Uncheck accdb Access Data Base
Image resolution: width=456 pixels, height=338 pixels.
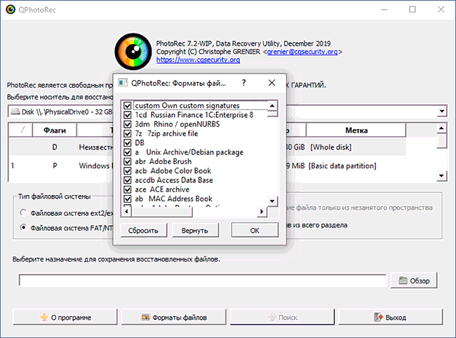[128, 180]
